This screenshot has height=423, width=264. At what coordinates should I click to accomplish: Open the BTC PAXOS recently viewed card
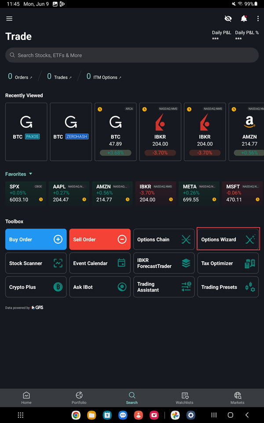(26, 132)
